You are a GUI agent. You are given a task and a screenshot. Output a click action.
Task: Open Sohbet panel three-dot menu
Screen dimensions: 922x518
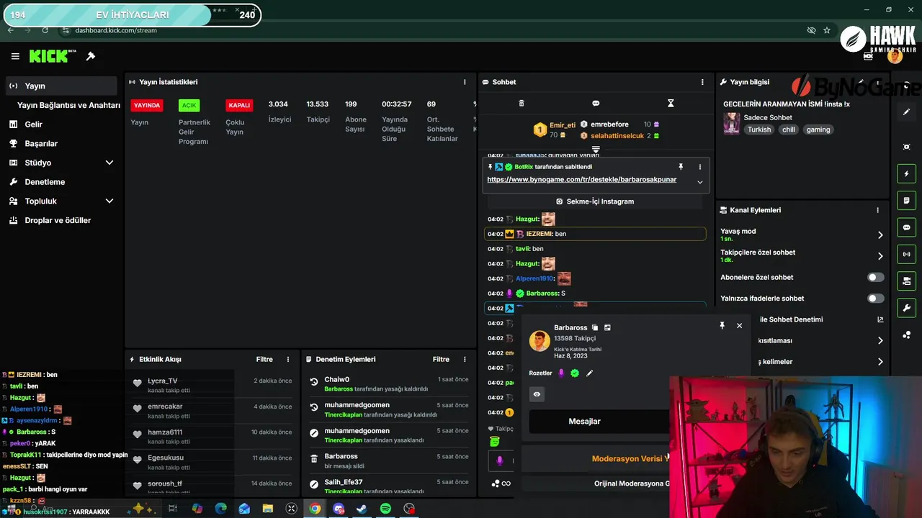(x=702, y=82)
